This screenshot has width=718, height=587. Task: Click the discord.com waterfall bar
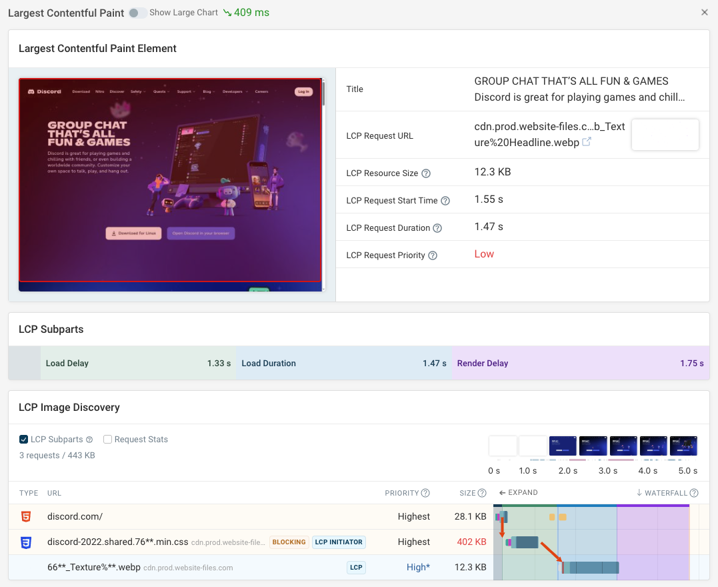501,517
